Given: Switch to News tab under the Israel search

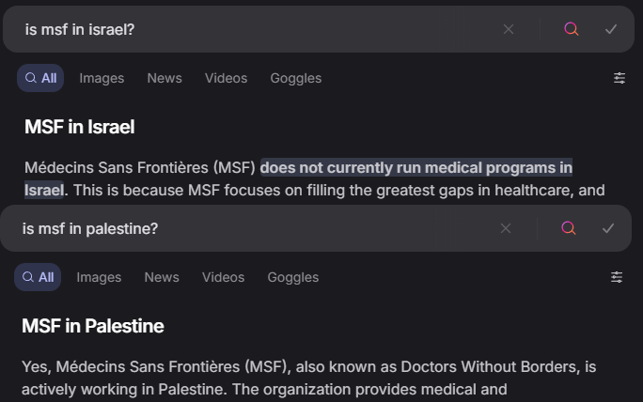Looking at the screenshot, I should coord(165,78).
